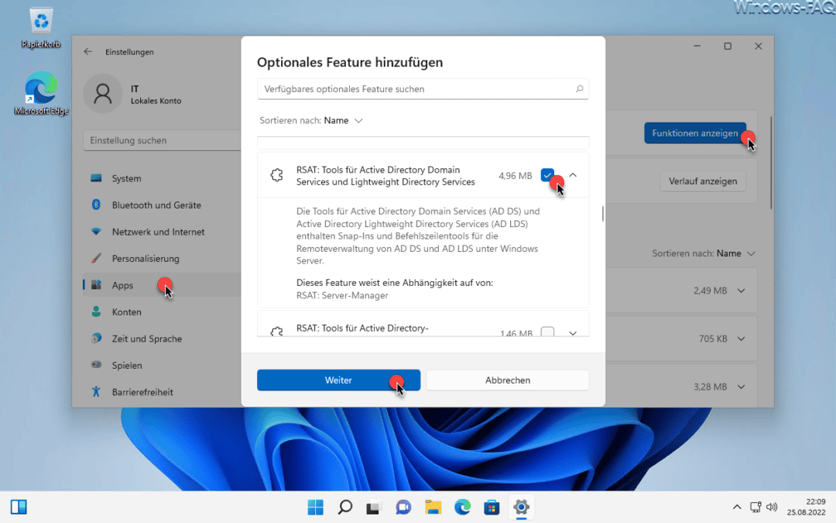This screenshot has height=523, width=836.
Task: Open Sortieren nach dropdown in Einstellungen window
Action: tap(704, 253)
